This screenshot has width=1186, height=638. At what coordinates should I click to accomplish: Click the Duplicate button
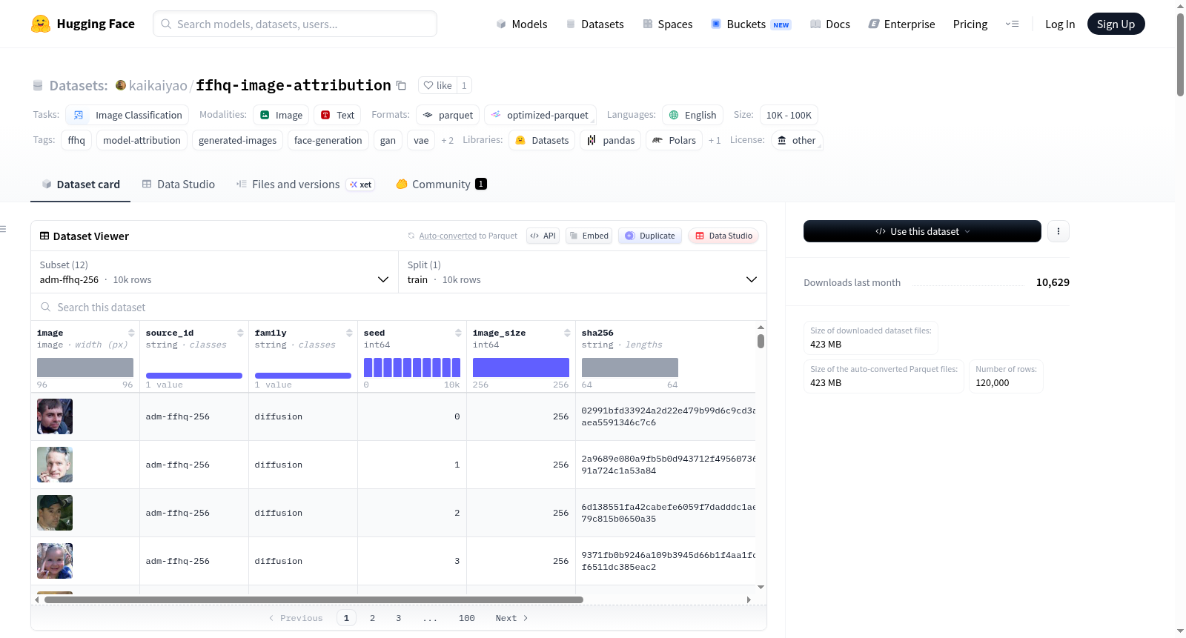coord(650,236)
